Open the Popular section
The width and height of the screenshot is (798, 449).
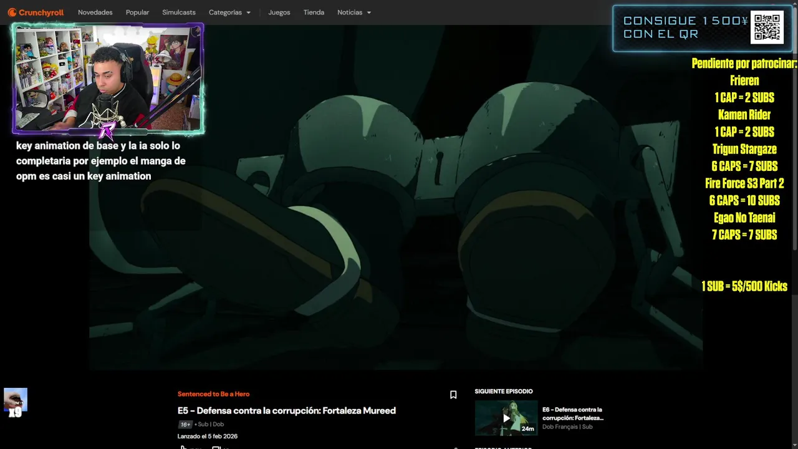[x=137, y=12]
